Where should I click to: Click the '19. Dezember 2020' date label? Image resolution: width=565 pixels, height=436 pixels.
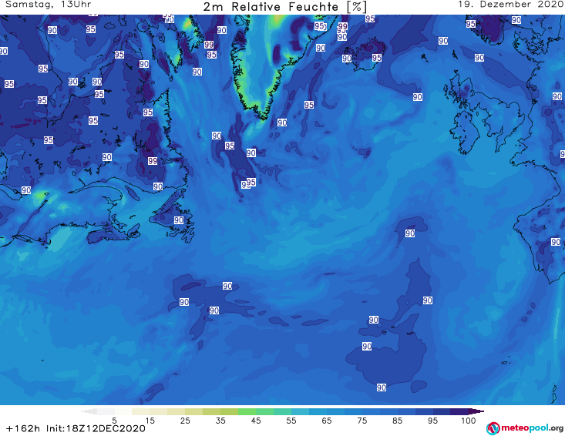tap(510, 5)
